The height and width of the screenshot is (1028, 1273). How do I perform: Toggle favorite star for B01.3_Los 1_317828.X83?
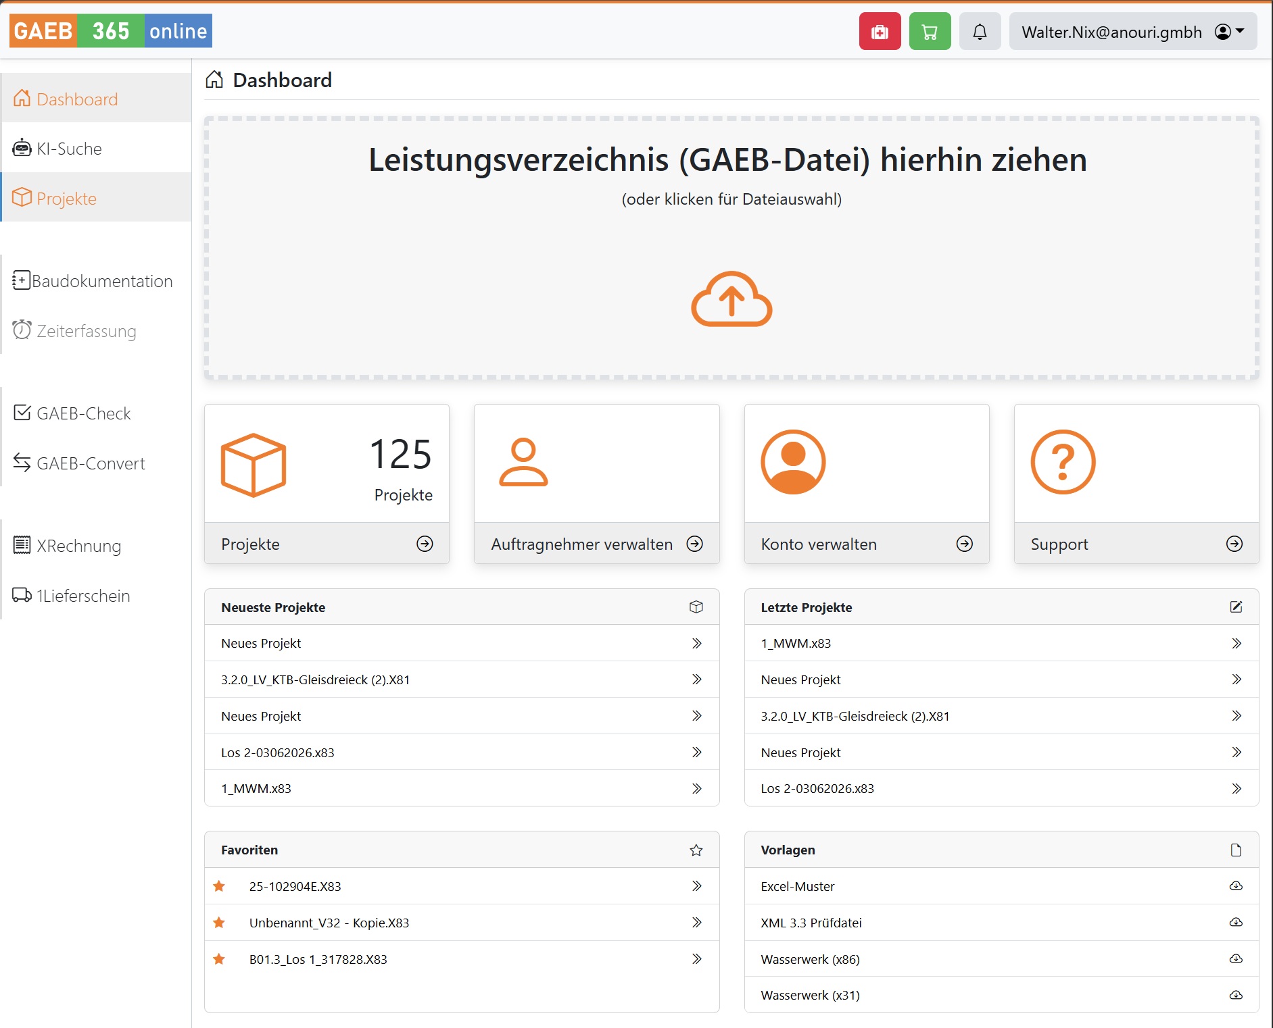219,958
